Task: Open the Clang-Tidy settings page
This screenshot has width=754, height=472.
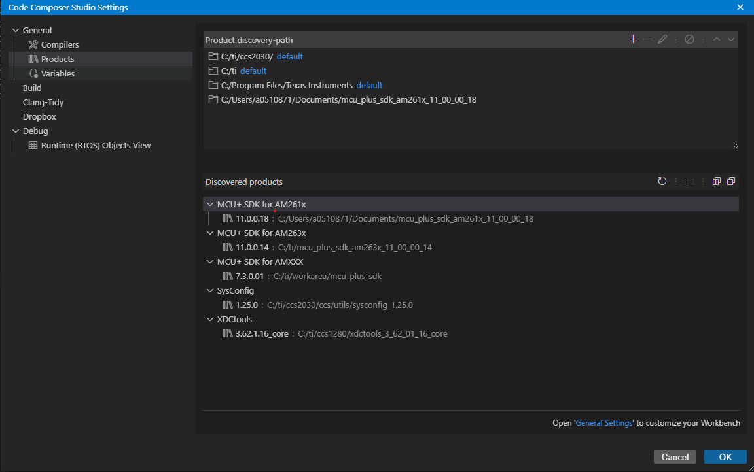Action: (43, 103)
